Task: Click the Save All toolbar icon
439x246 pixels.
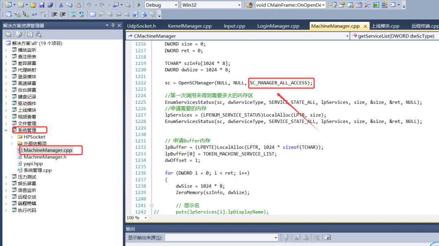Action: click(50, 5)
